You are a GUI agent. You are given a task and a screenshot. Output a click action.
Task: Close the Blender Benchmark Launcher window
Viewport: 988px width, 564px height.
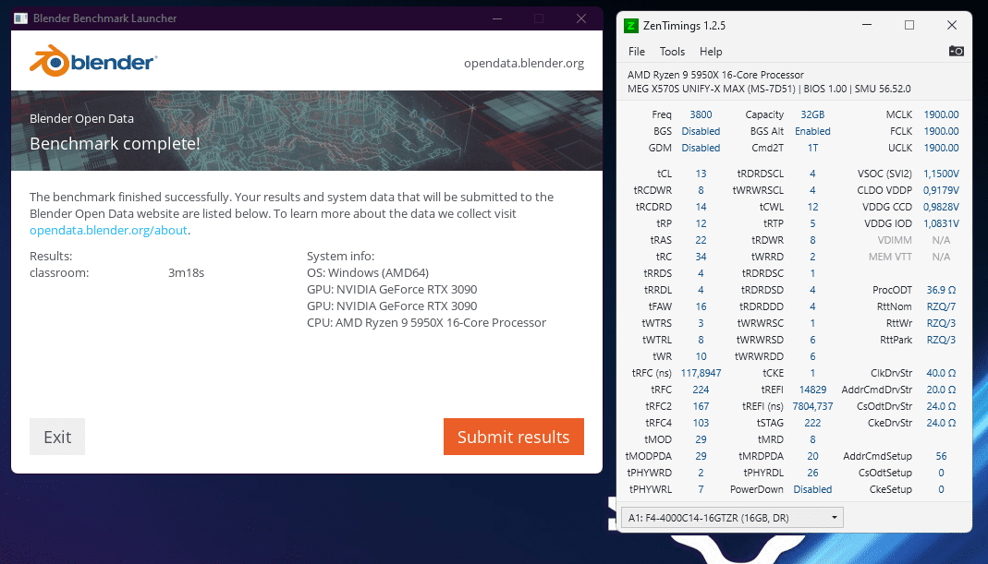[581, 18]
